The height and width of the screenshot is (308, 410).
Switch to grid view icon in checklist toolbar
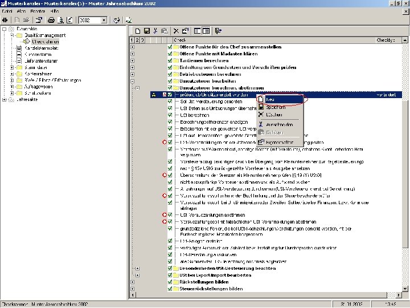coord(206,31)
